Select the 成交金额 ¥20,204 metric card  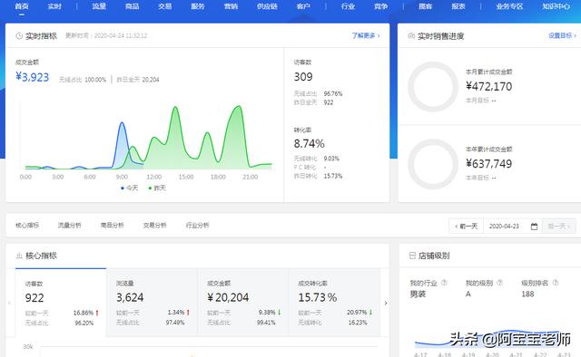tap(243, 303)
